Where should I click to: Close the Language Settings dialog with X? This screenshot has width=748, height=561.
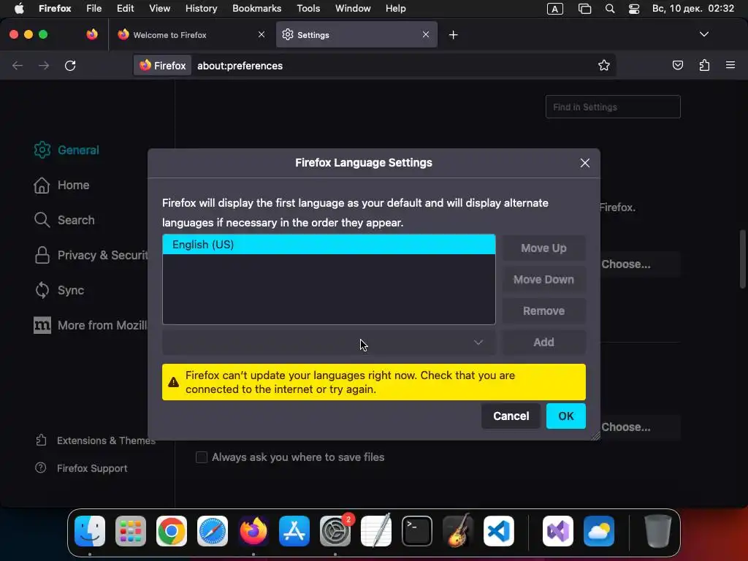(x=585, y=163)
